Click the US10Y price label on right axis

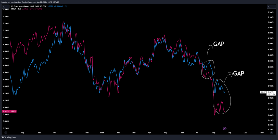pyautogui.click(x=263, y=92)
